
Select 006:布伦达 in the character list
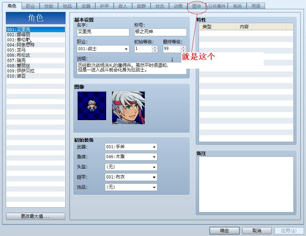click(36, 55)
